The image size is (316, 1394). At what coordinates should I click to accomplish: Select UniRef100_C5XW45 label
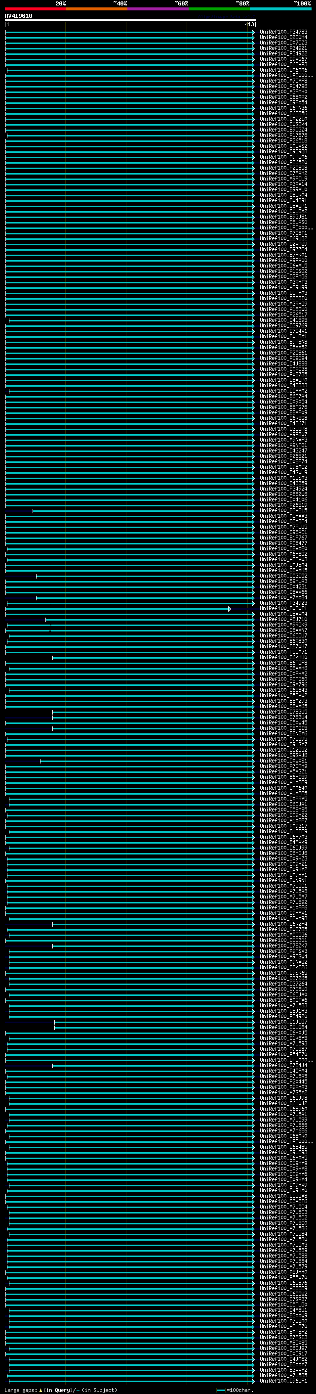(x=283, y=722)
